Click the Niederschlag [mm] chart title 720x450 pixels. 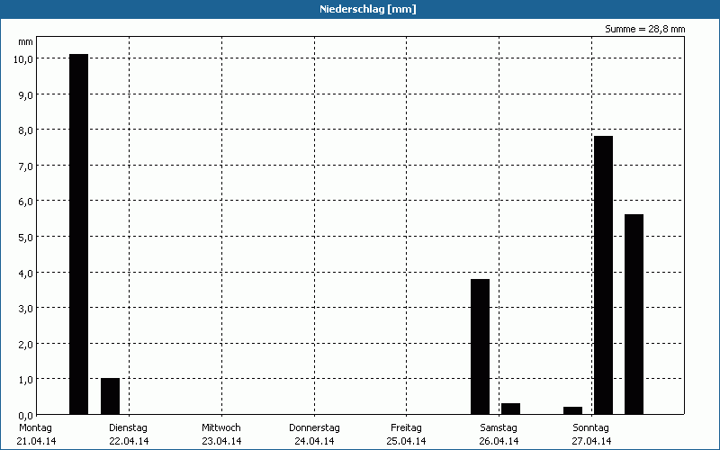point(368,9)
